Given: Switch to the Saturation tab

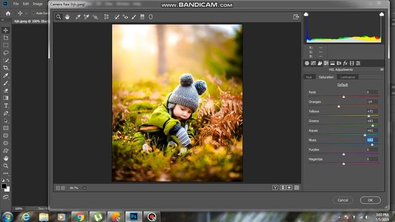Looking at the screenshot, I should 326,77.
